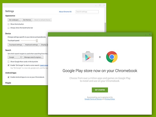Open Keyboard settings
The height and width of the screenshot is (117, 156).
pyautogui.click(x=31, y=45)
